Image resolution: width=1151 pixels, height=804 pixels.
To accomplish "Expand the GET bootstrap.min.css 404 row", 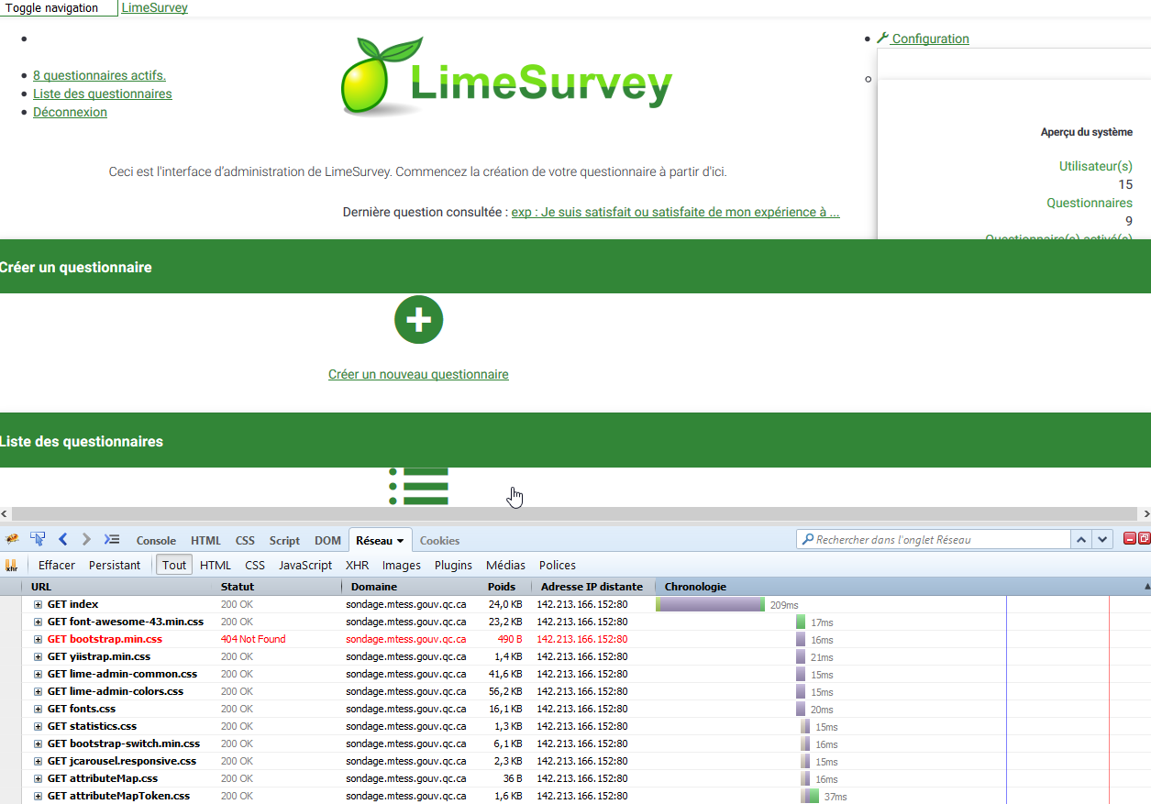I will [x=39, y=640].
